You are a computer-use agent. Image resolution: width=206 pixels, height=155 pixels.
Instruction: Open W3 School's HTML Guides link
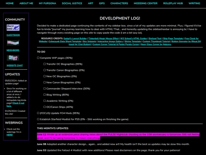pyautogui.click(x=134, y=39)
